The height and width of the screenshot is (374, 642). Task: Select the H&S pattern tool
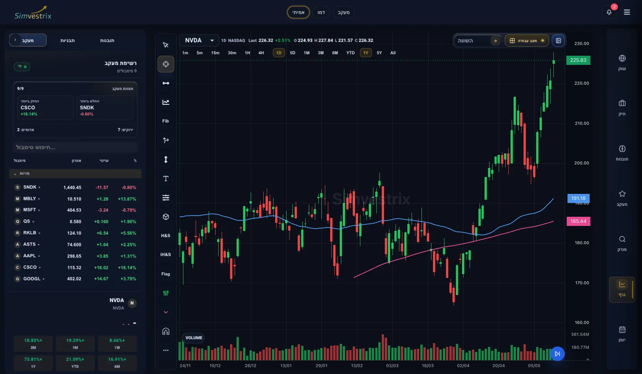(x=165, y=235)
